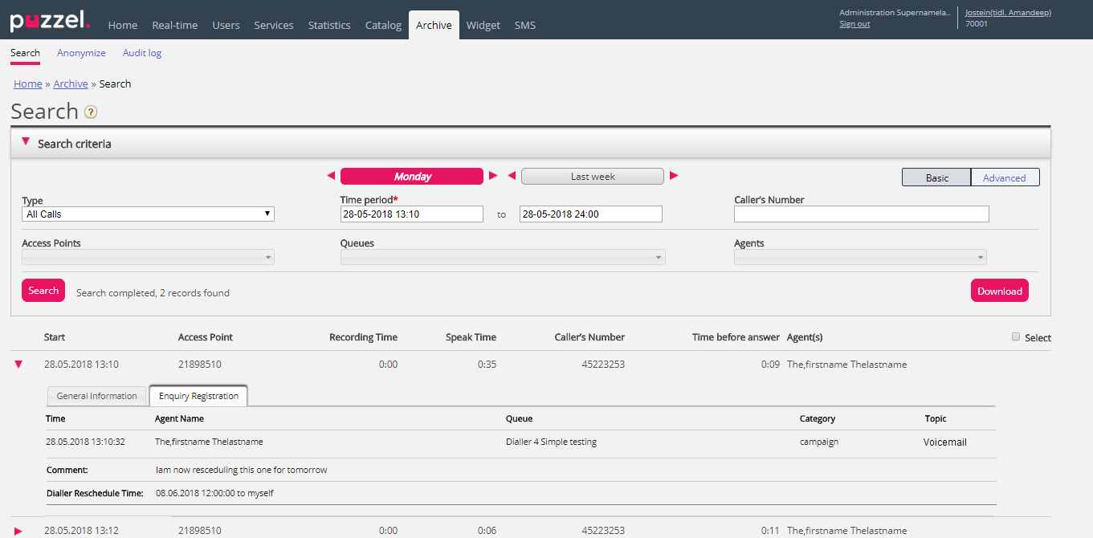
Task: Open the Search help question mark icon
Action: tap(91, 112)
